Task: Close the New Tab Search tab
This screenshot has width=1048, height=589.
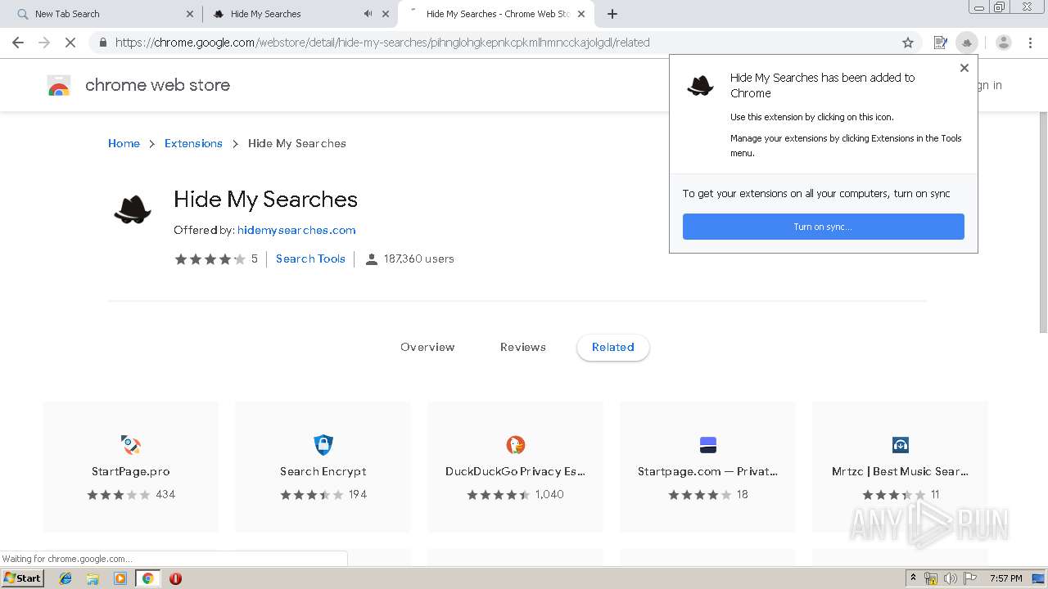Action: click(190, 14)
